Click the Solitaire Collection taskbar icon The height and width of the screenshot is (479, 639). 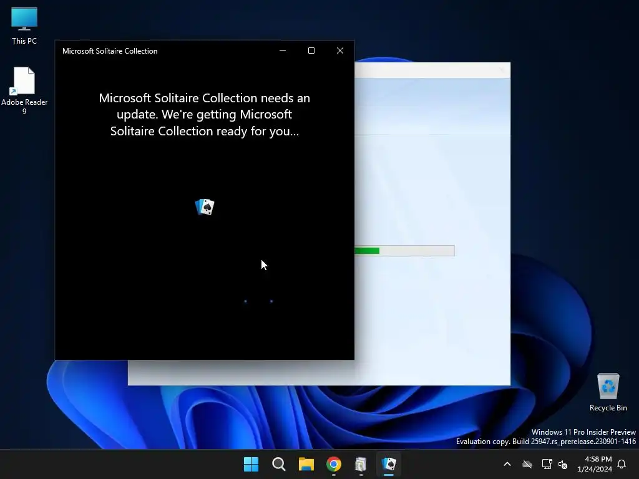tap(389, 464)
